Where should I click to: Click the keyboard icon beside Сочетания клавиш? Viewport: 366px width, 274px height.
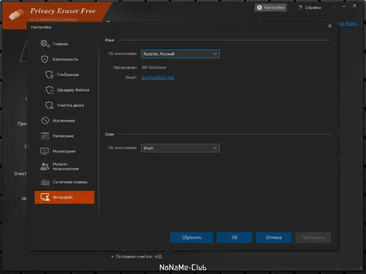[x=45, y=182]
